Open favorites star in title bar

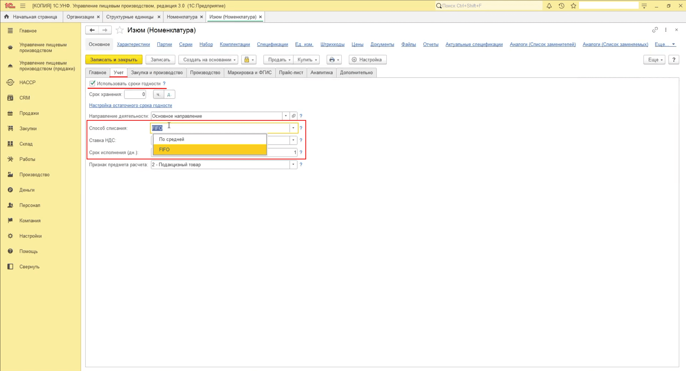(573, 6)
